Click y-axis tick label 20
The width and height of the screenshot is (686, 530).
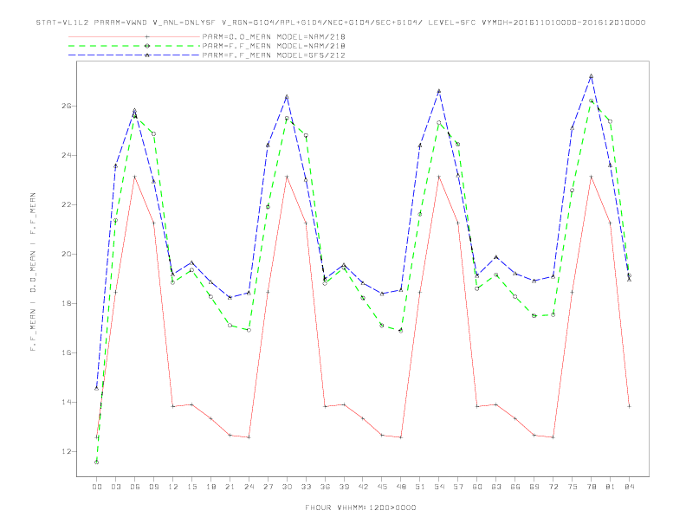pyautogui.click(x=68, y=254)
